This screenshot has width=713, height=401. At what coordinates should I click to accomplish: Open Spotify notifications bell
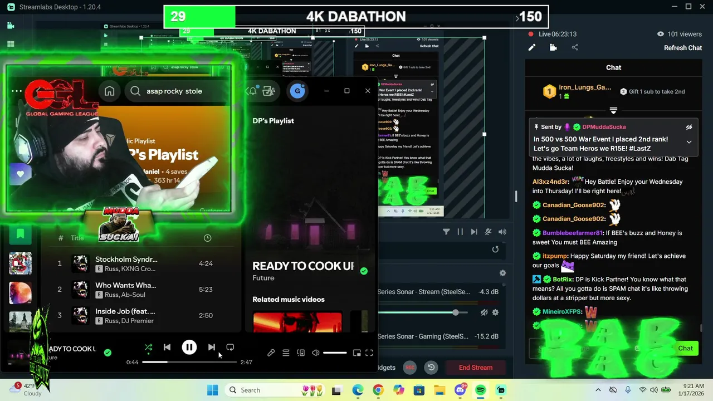click(x=252, y=91)
